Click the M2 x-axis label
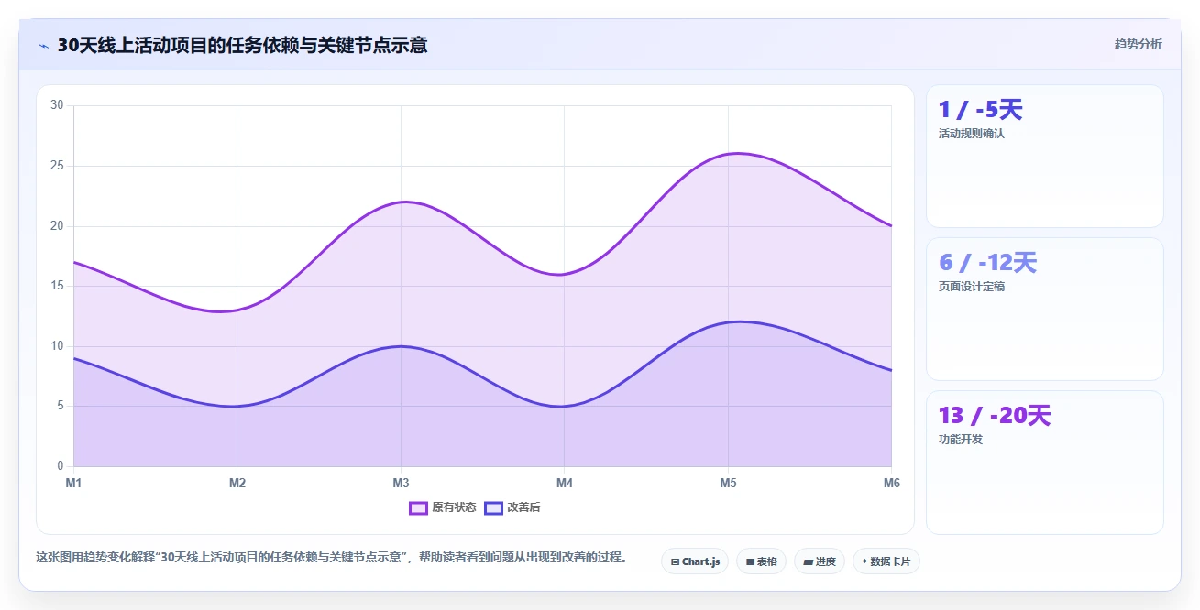This screenshot has height=610, width=1200. [x=237, y=483]
